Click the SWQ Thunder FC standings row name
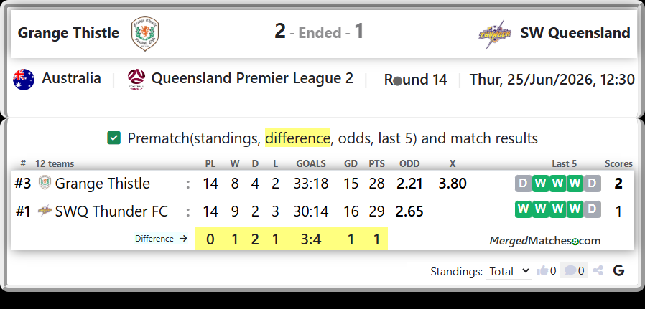Screen dimensions: 645x309 click(x=111, y=211)
